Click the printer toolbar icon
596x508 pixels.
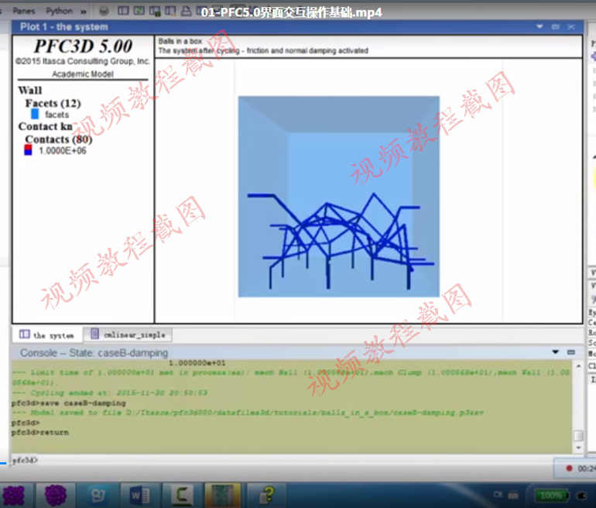coord(186,11)
